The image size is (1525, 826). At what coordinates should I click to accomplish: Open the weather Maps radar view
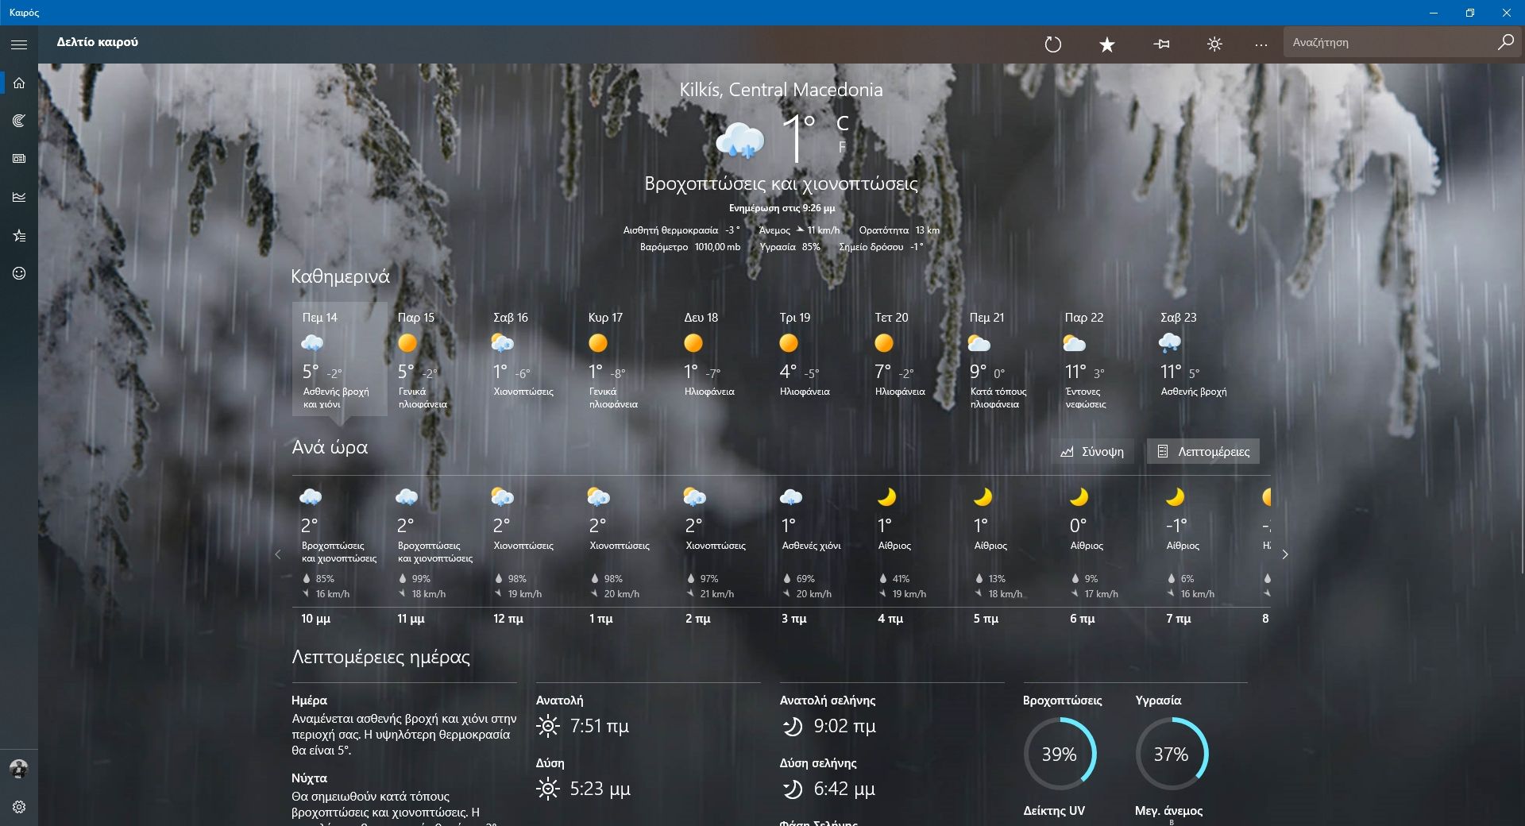click(x=19, y=121)
